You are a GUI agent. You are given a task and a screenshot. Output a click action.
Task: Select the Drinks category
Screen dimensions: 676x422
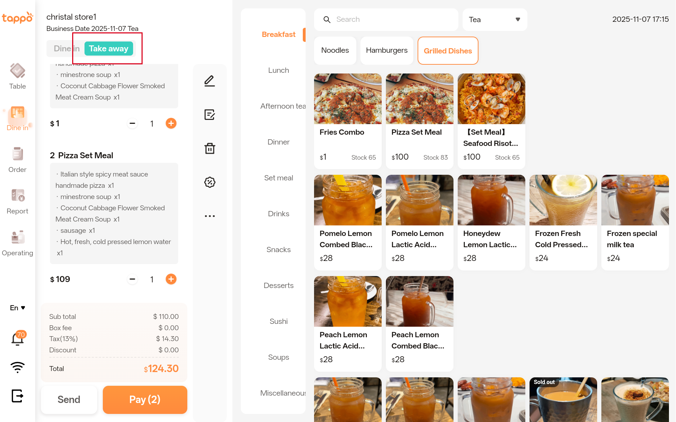tap(278, 214)
